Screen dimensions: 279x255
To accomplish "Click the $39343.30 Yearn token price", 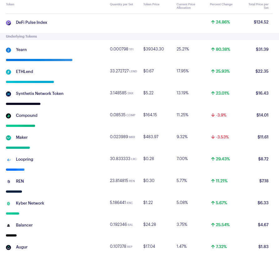I will tap(153, 49).
